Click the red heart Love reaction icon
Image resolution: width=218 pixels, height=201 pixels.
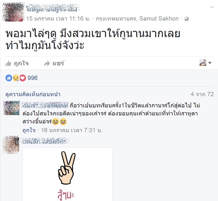(x=23, y=78)
